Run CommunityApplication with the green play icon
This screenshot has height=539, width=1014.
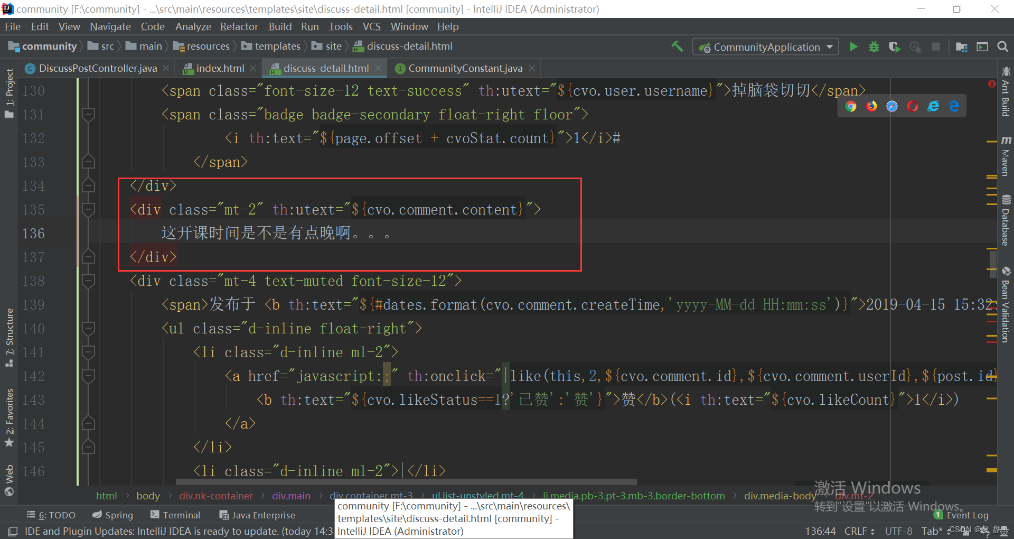[853, 47]
